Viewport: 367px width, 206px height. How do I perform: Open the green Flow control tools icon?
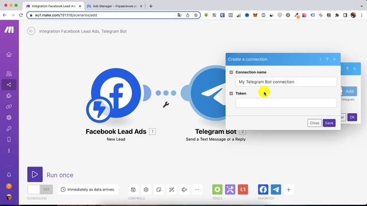tap(217, 189)
